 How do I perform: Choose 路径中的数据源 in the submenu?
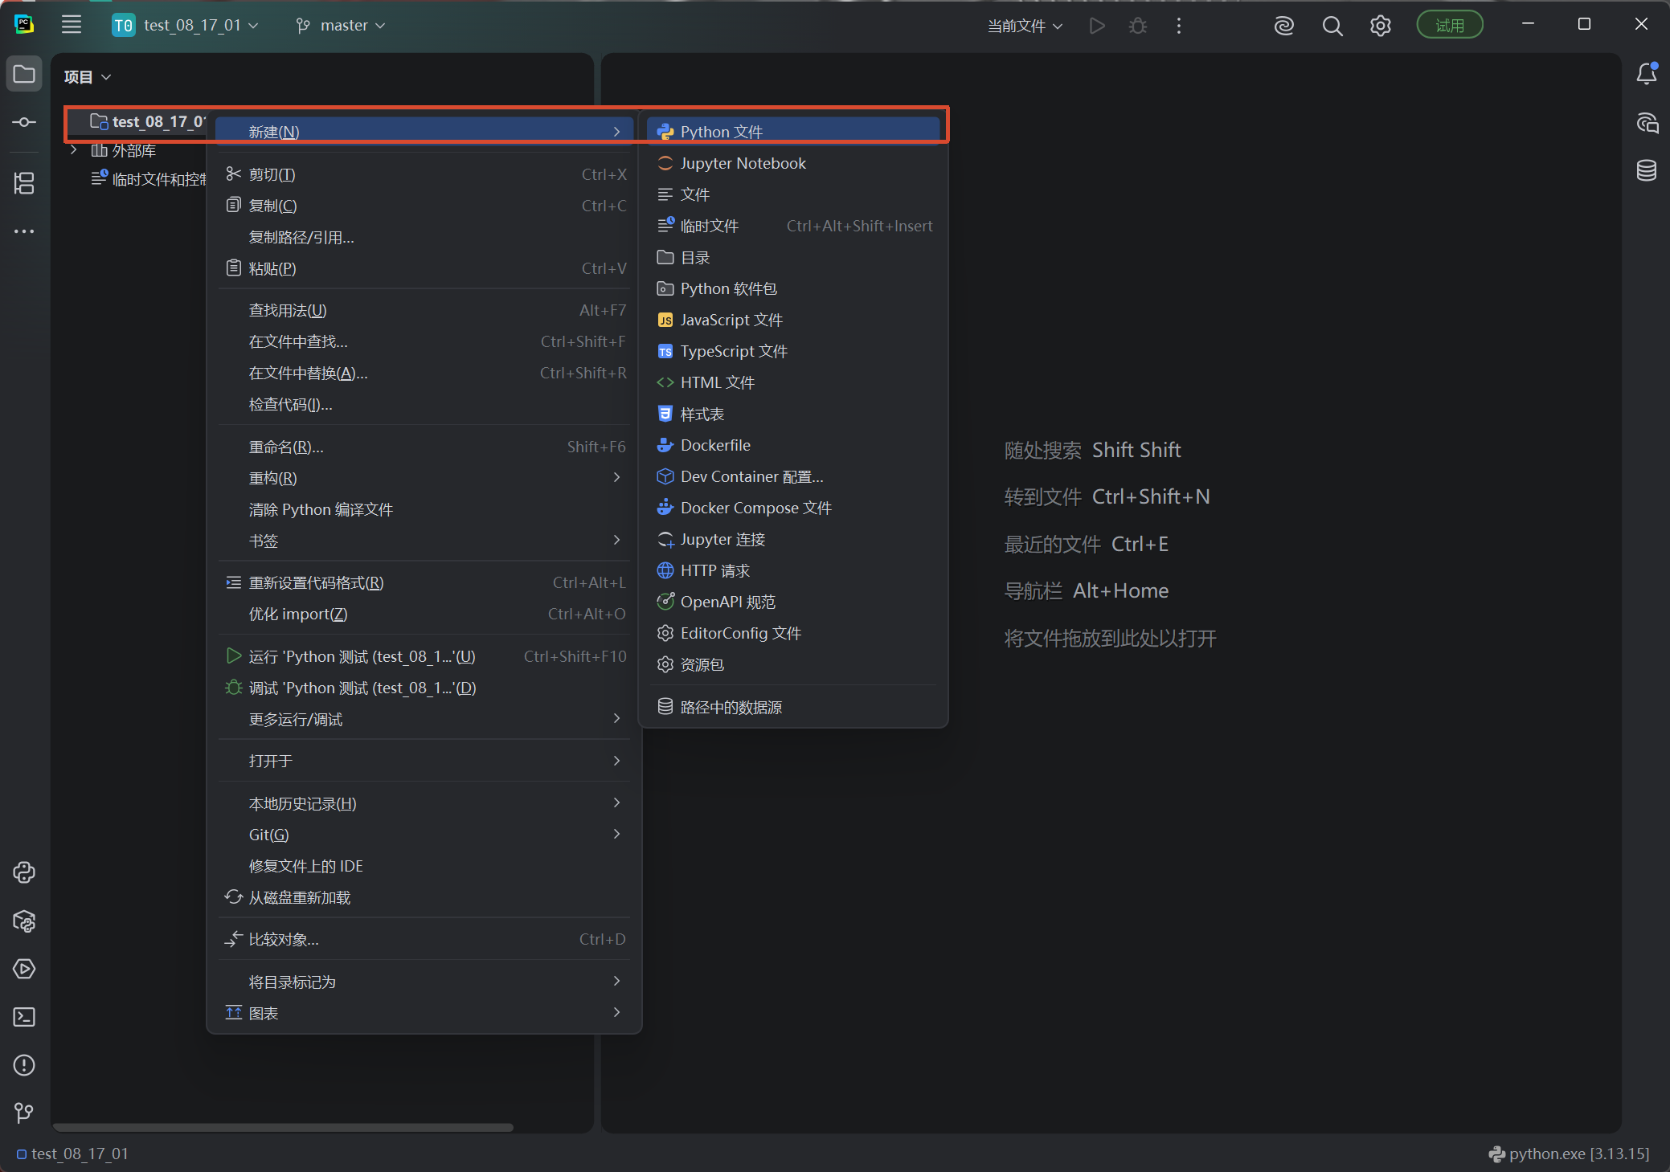[793, 707]
